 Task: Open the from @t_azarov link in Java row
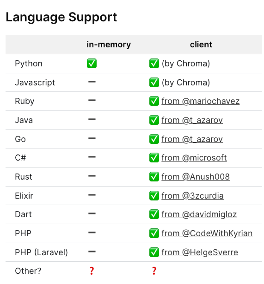[192, 120]
